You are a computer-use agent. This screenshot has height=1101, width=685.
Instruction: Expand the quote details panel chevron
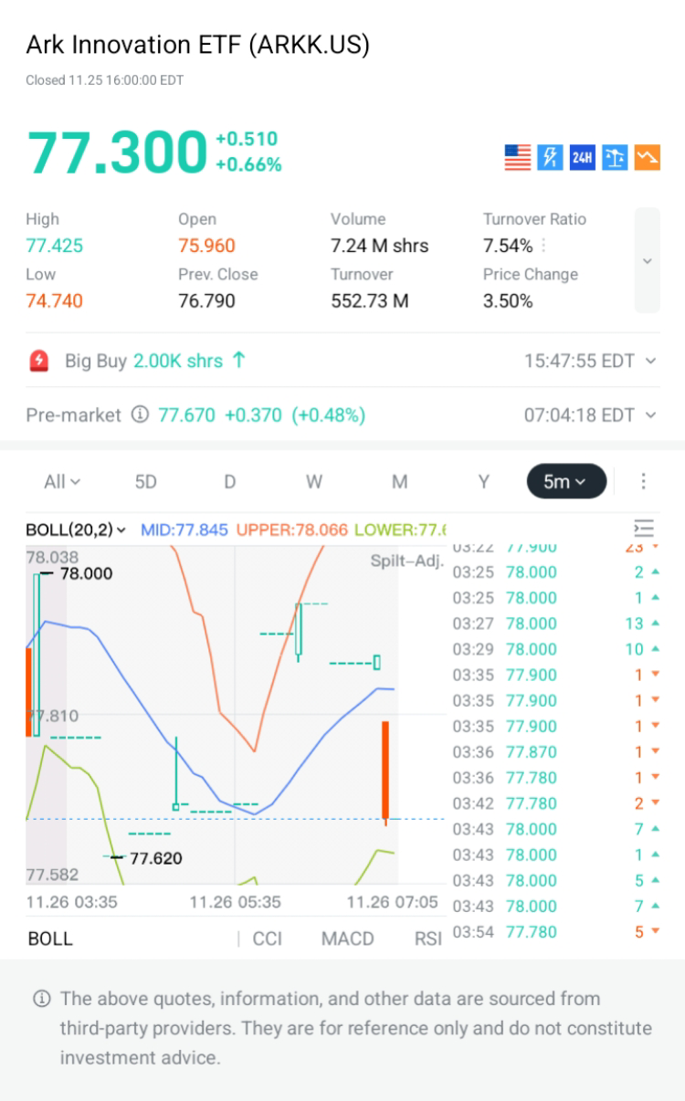(x=647, y=261)
